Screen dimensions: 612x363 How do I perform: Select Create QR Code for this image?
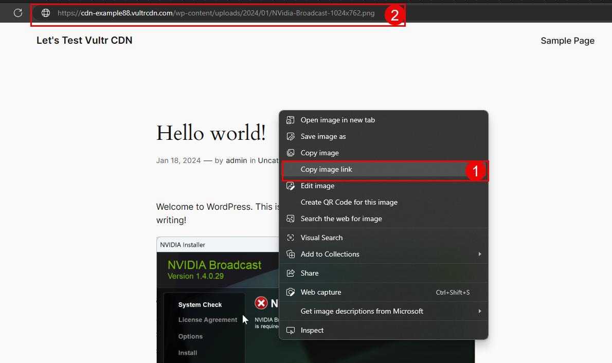(x=384, y=202)
